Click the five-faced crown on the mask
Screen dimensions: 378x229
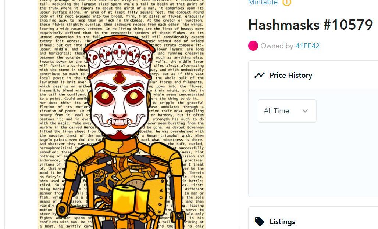click(x=120, y=53)
